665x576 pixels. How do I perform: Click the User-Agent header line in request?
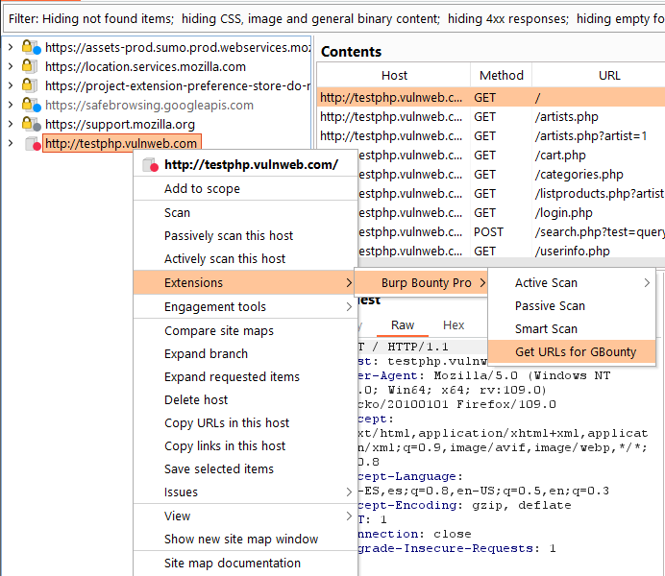[483, 375]
